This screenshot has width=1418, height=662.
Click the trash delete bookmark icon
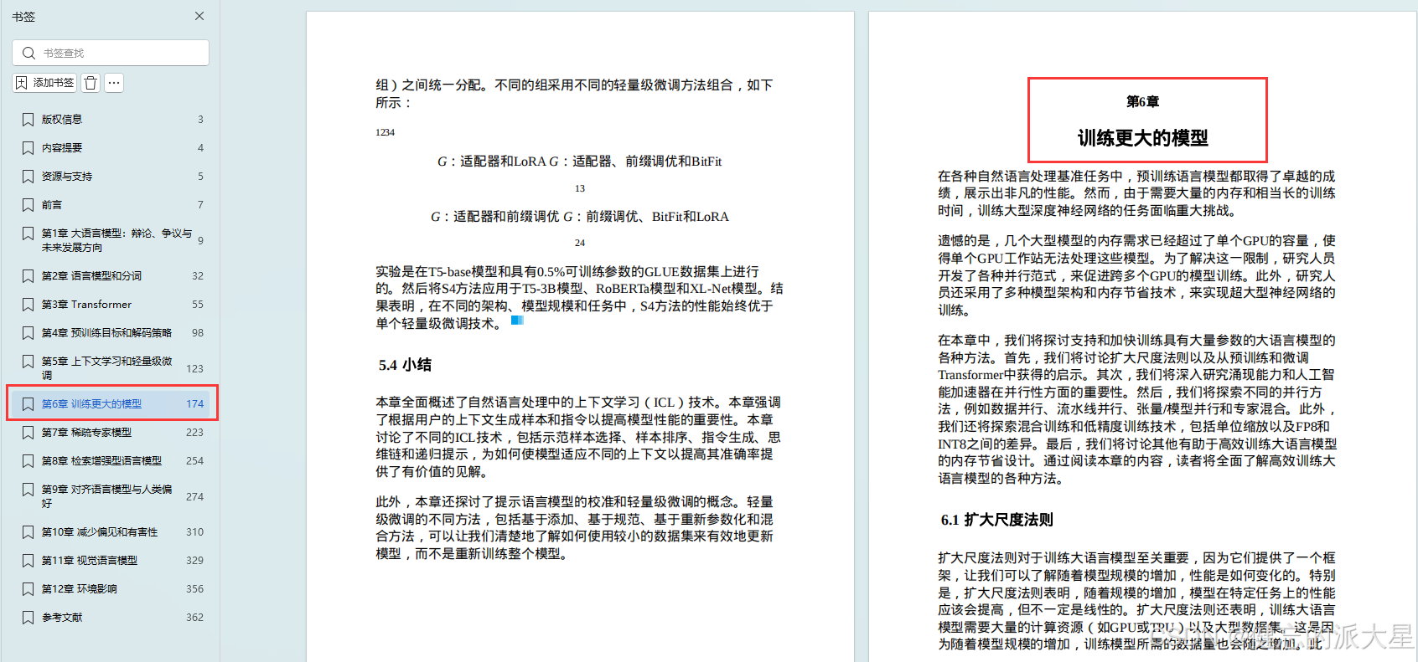click(x=91, y=83)
